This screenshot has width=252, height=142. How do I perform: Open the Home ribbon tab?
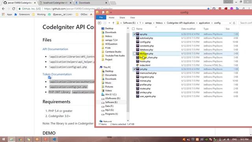111,17
